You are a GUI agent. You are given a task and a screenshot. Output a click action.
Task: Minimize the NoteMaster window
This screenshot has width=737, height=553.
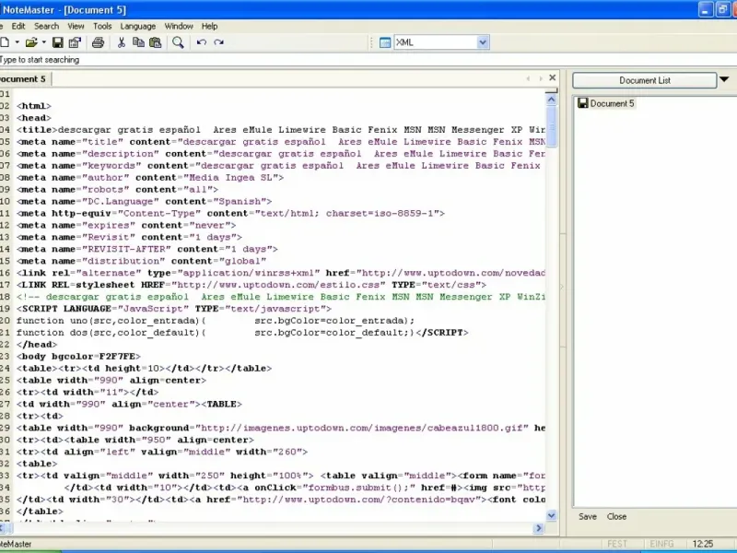(706, 9)
